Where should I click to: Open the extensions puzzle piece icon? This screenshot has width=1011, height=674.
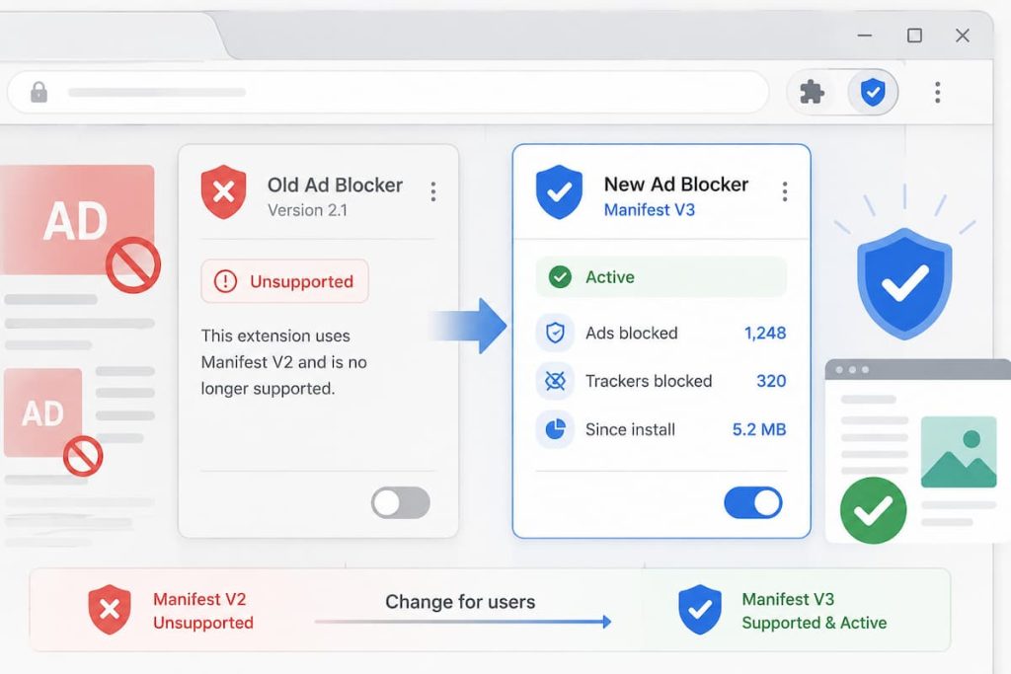812,92
